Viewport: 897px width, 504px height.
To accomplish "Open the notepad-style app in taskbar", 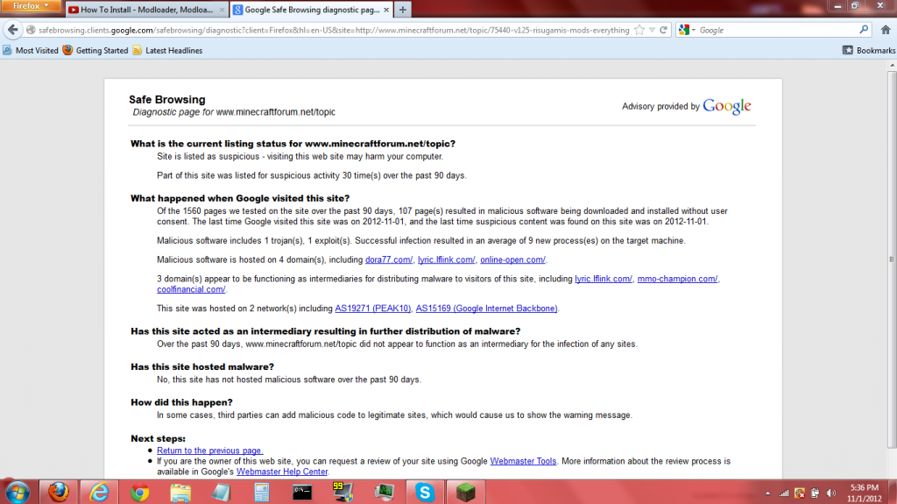I will point(221,492).
